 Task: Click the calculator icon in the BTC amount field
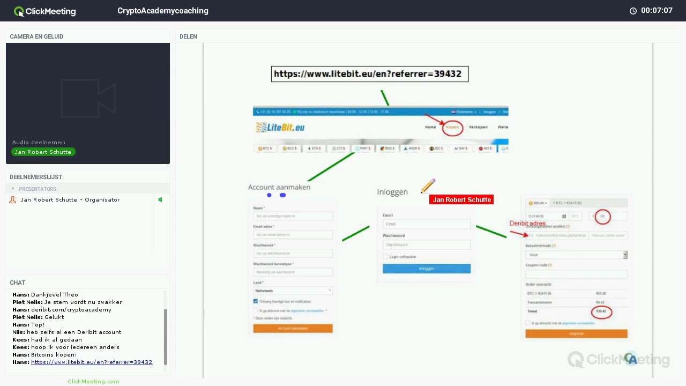[x=564, y=217]
